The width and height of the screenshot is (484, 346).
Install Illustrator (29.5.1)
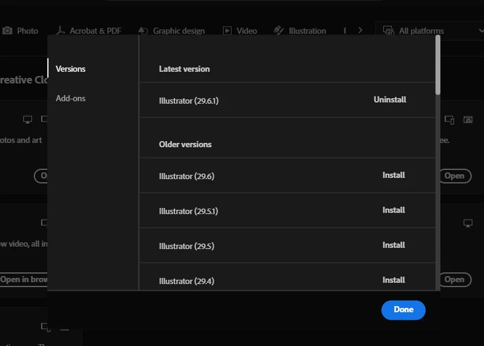pos(394,210)
